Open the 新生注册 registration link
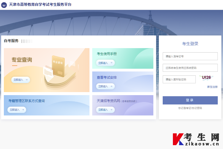Screen dimensions: 223x149 tap(212, 87)
